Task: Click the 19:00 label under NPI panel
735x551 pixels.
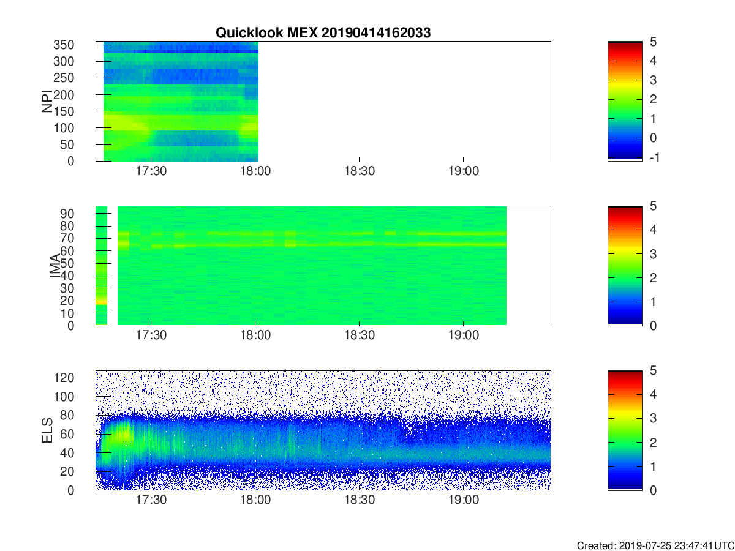Action: pyautogui.click(x=463, y=171)
